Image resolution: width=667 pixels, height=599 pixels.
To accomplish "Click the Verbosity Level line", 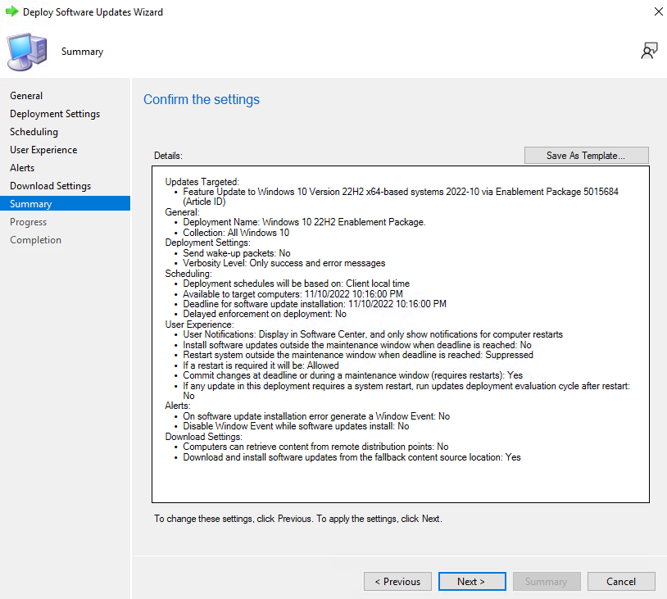I will 284,263.
